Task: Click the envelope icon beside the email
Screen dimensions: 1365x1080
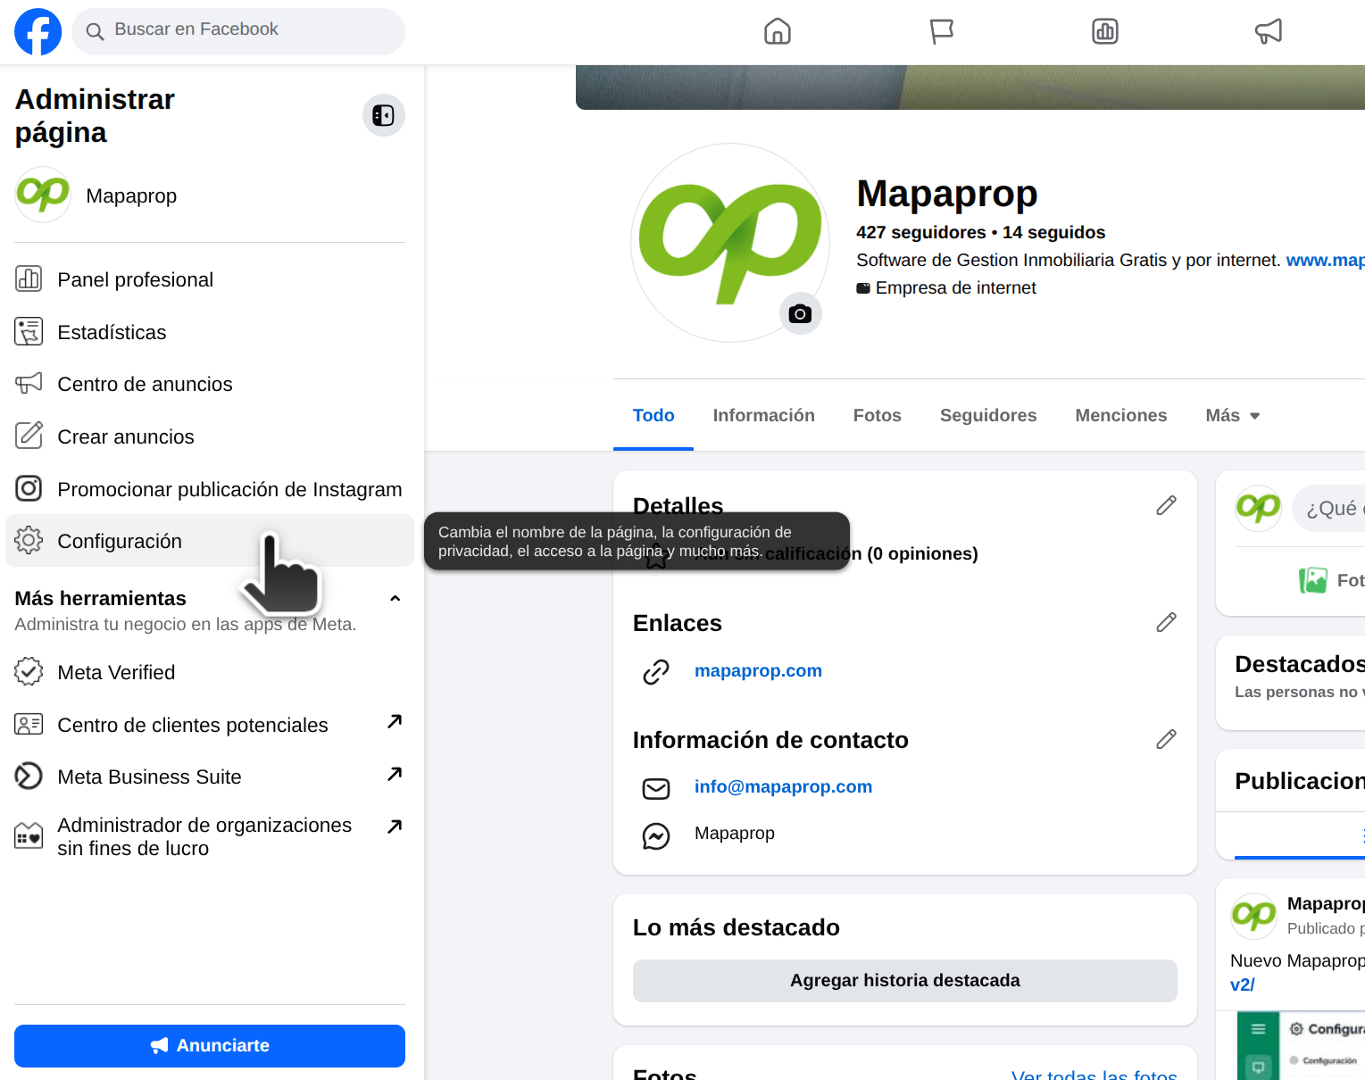Action: 656,788
